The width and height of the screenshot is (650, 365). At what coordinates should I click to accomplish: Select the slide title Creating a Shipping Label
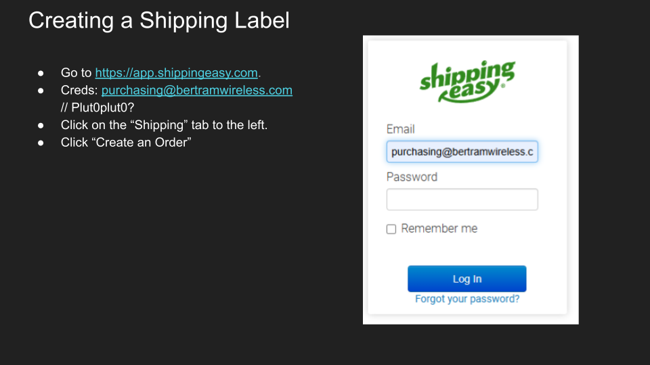point(159,20)
